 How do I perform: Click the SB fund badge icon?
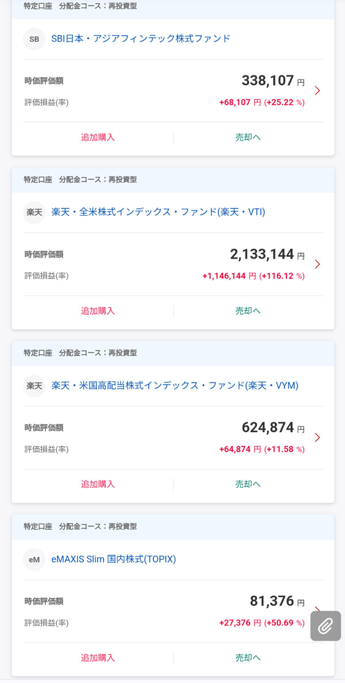tap(34, 39)
